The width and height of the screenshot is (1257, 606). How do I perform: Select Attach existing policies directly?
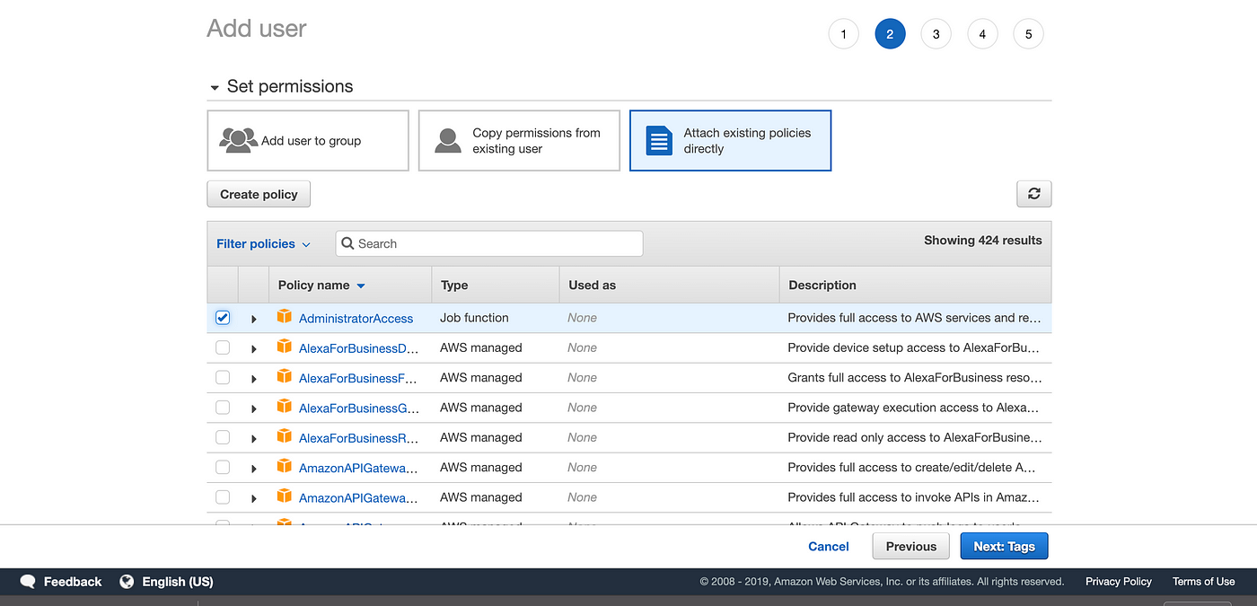pos(730,140)
